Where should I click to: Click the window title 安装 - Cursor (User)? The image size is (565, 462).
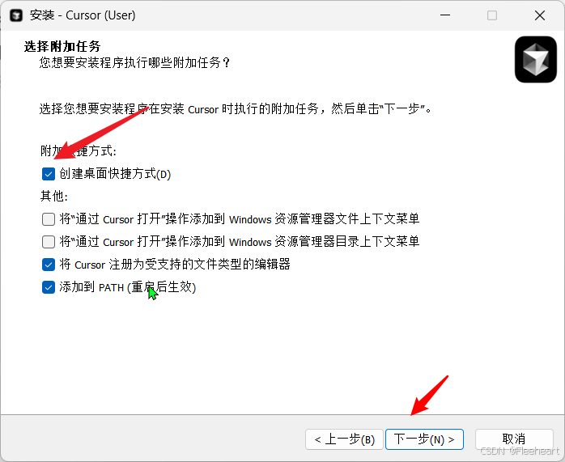pyautogui.click(x=83, y=15)
